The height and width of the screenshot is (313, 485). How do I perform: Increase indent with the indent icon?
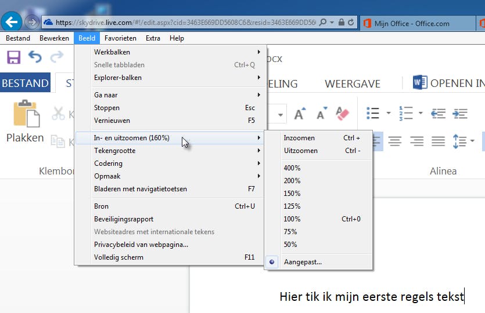[x=460, y=114]
